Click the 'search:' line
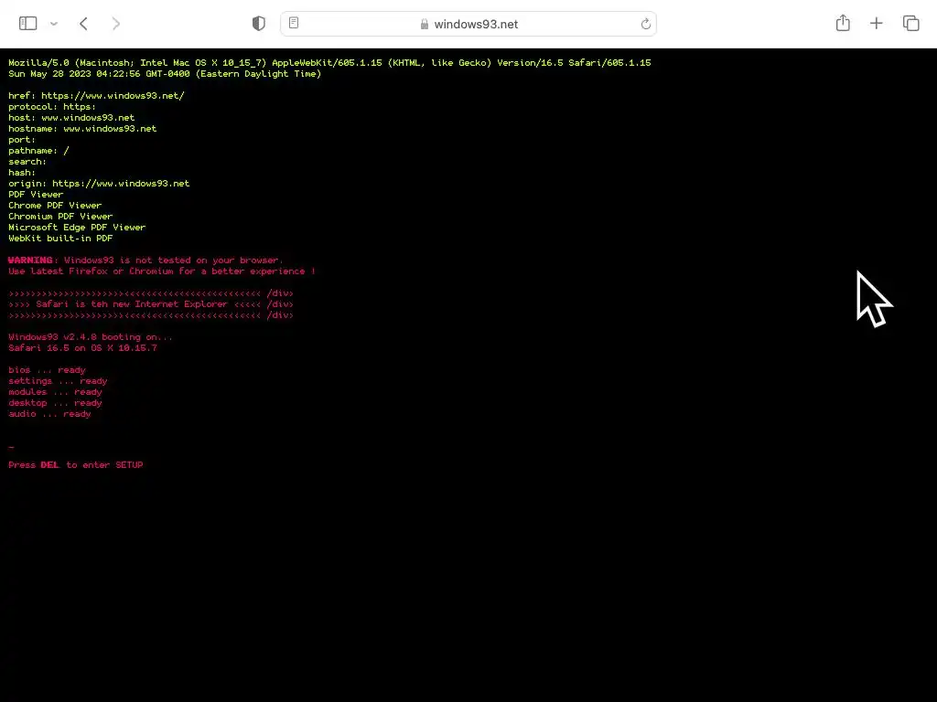The image size is (937, 702). 27,162
